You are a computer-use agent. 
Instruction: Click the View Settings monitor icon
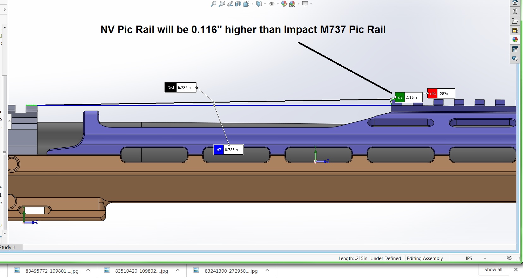[x=305, y=4]
